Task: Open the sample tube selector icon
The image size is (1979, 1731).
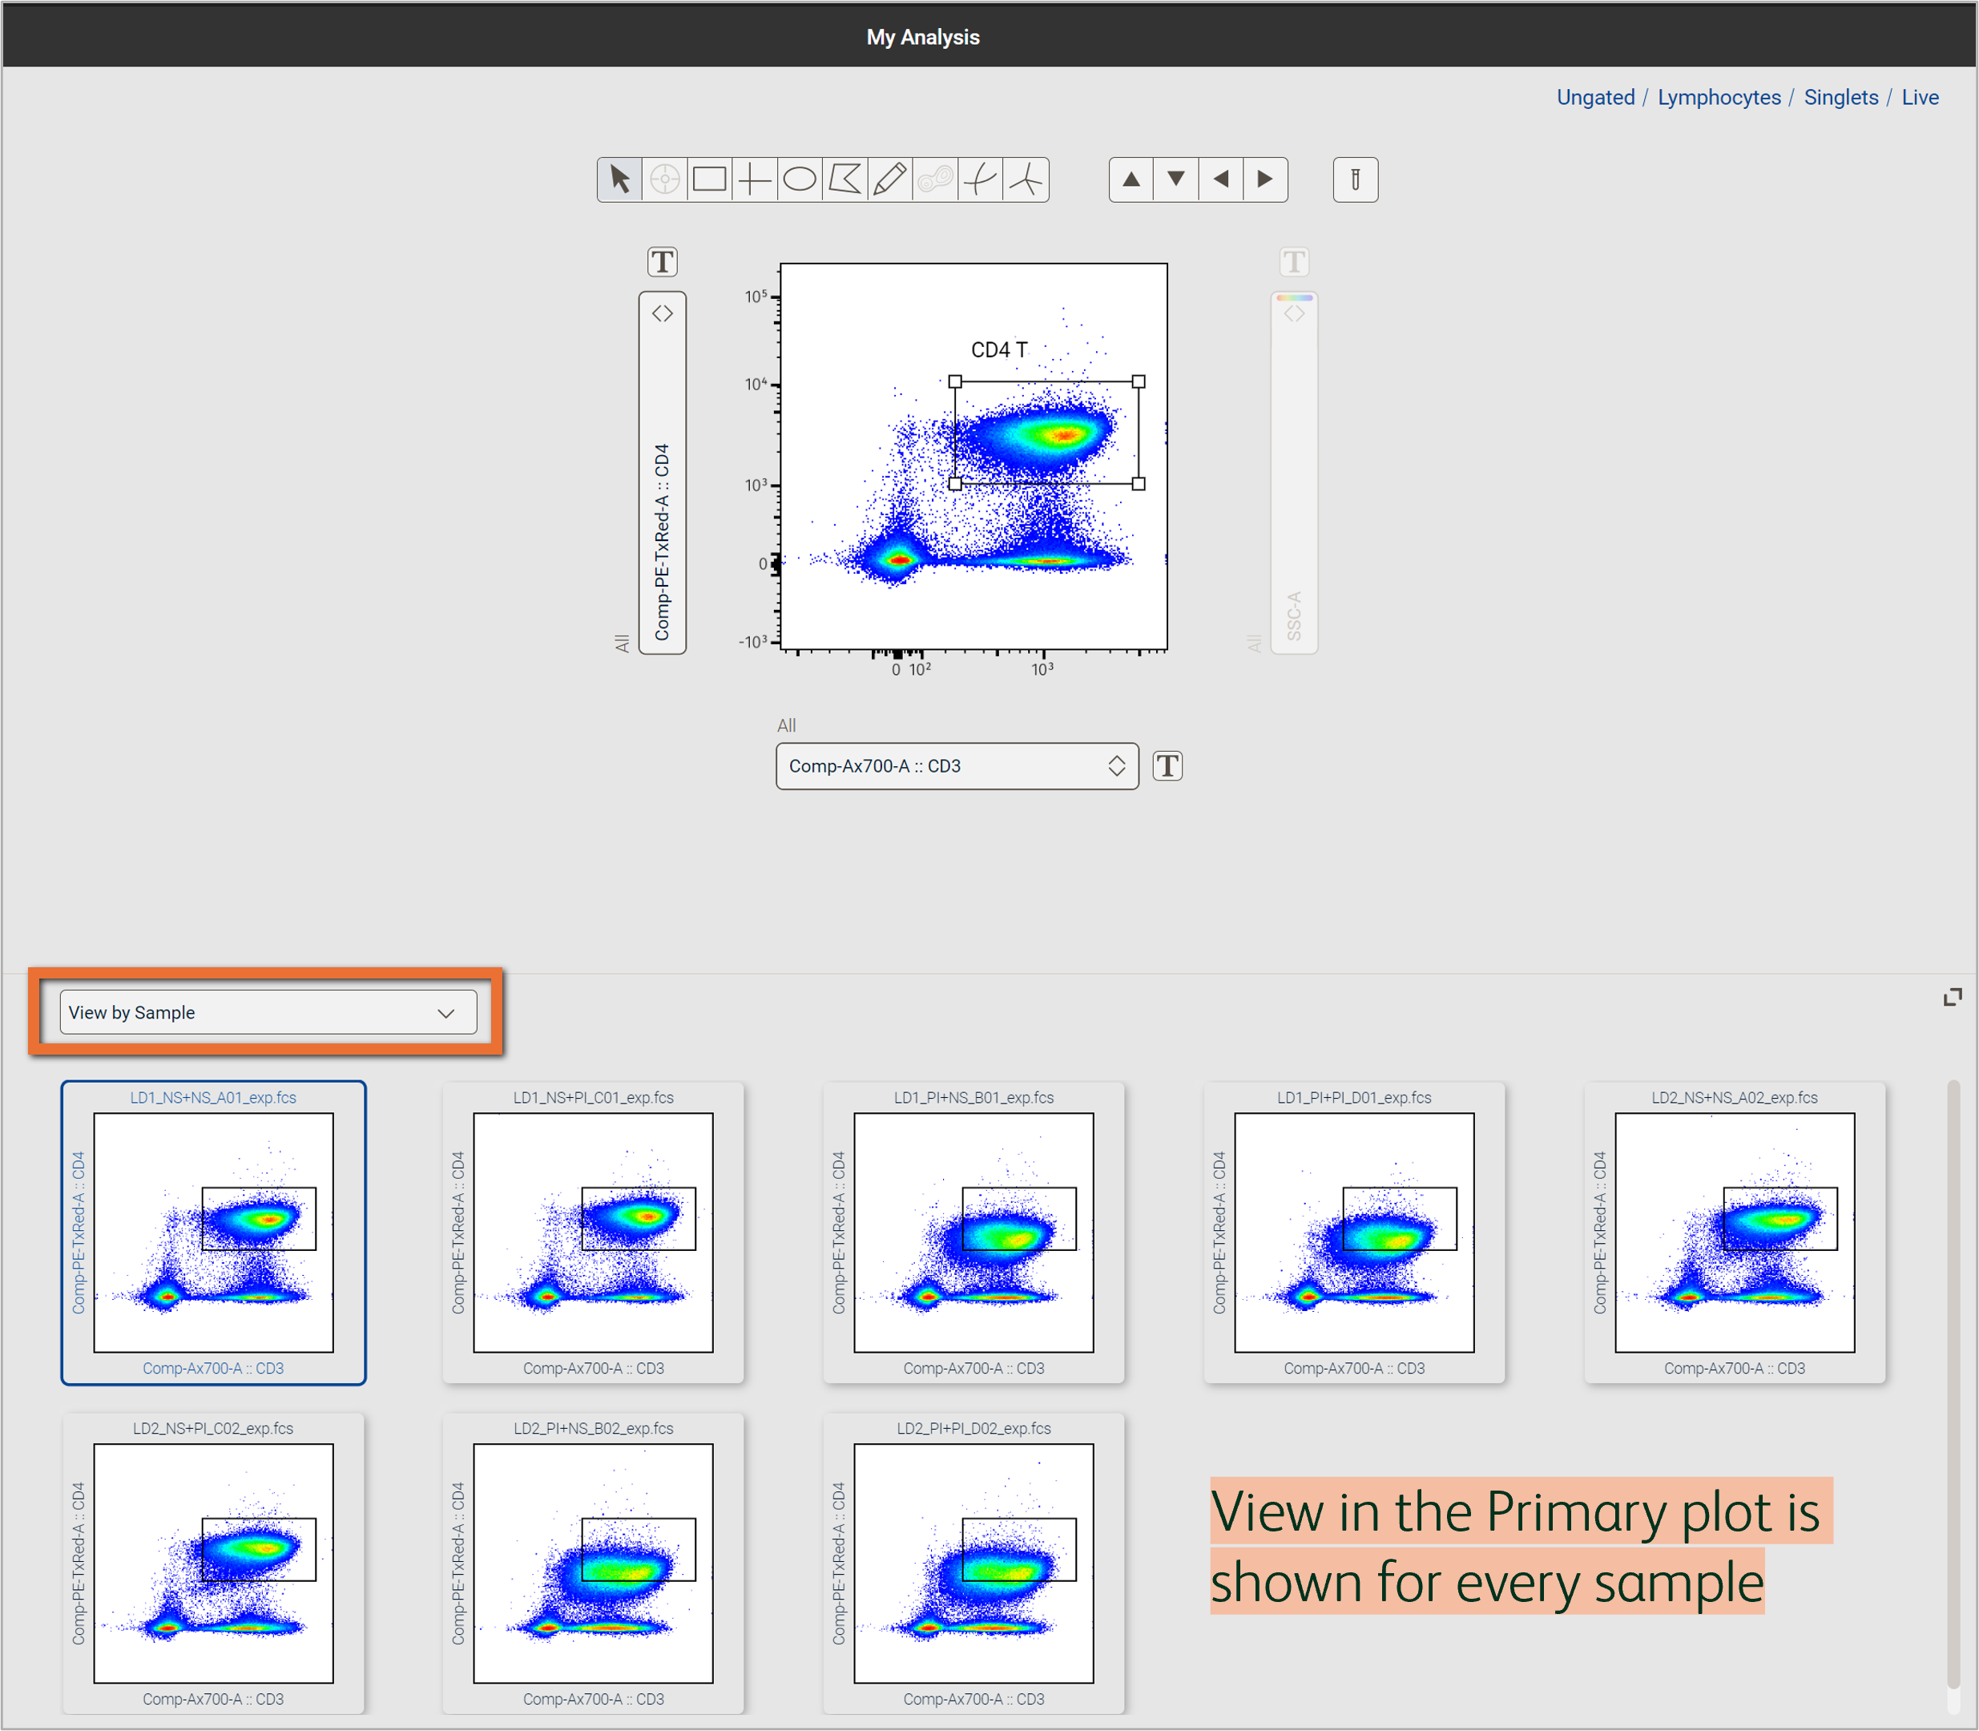Action: pos(1355,180)
